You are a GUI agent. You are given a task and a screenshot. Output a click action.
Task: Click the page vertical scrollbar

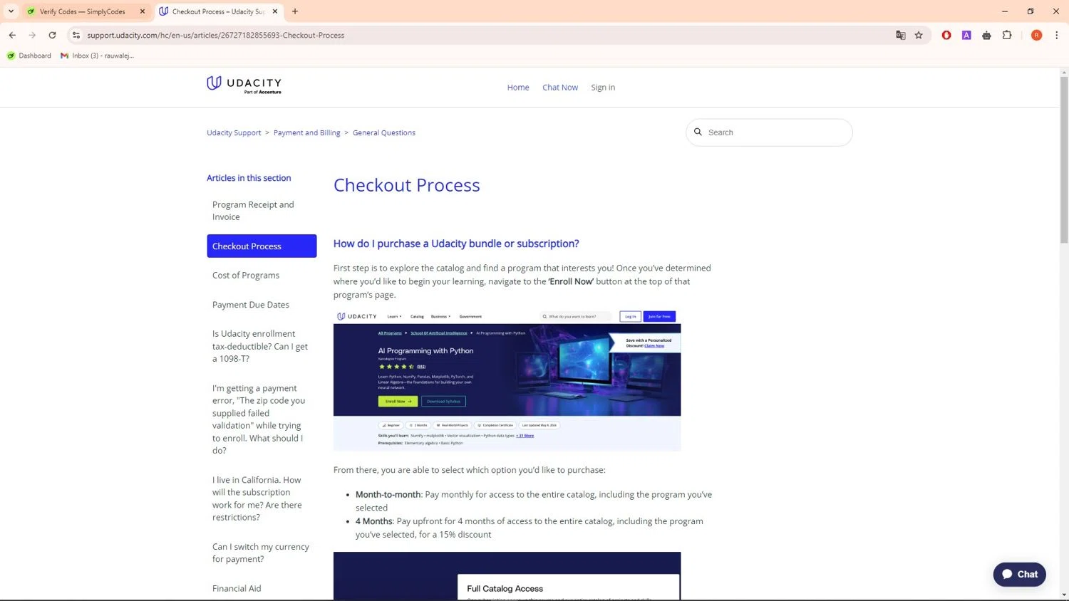1063,160
